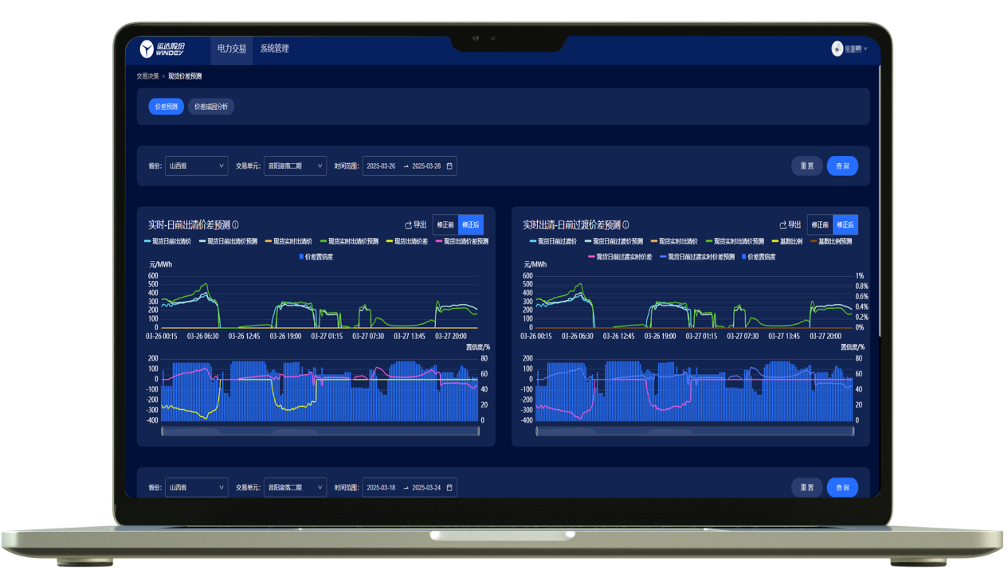Switch to the 价差成因分析 tab
The image size is (1008, 581).
pyautogui.click(x=211, y=107)
